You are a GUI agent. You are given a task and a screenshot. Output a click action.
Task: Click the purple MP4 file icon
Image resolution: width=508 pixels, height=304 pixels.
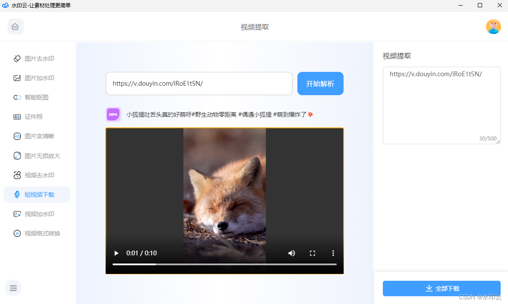coord(114,115)
